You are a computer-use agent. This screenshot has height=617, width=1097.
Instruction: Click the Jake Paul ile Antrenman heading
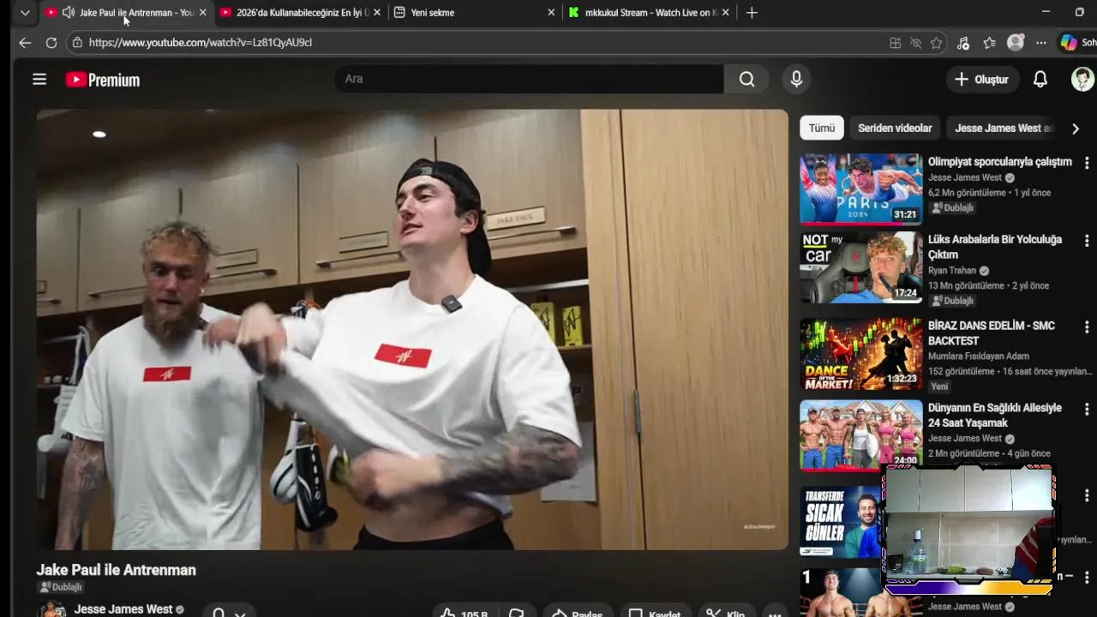[116, 570]
